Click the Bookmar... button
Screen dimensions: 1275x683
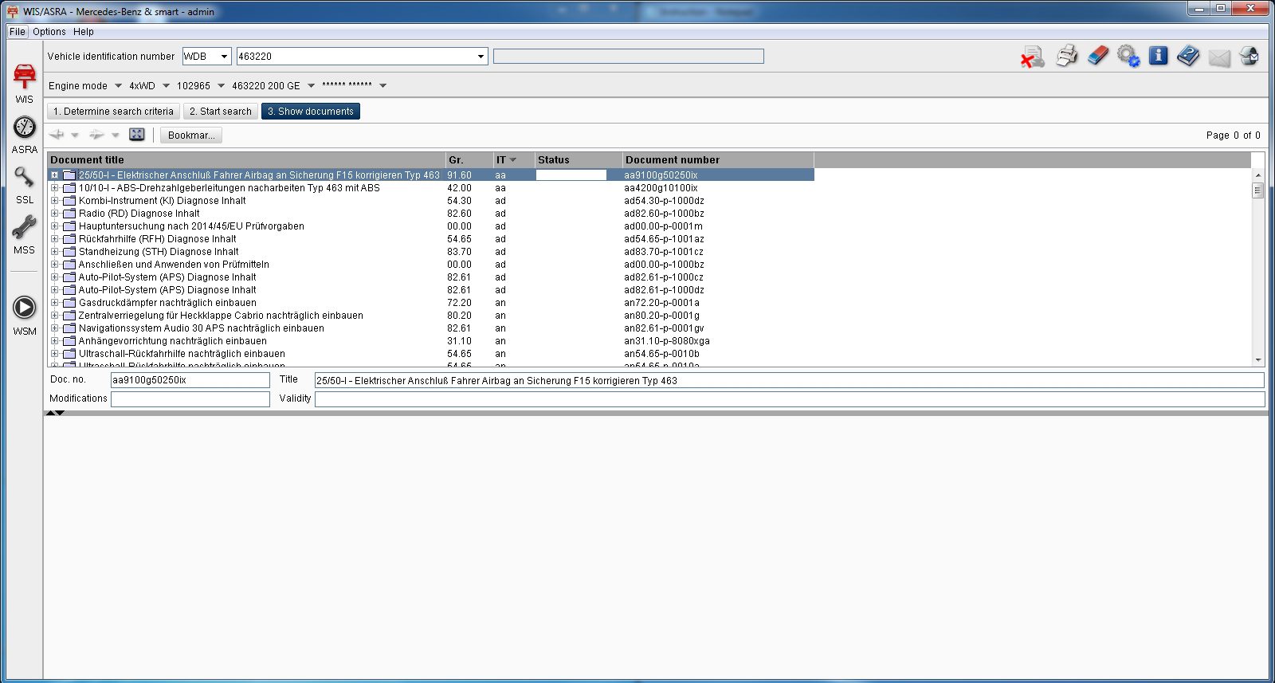[x=191, y=135]
